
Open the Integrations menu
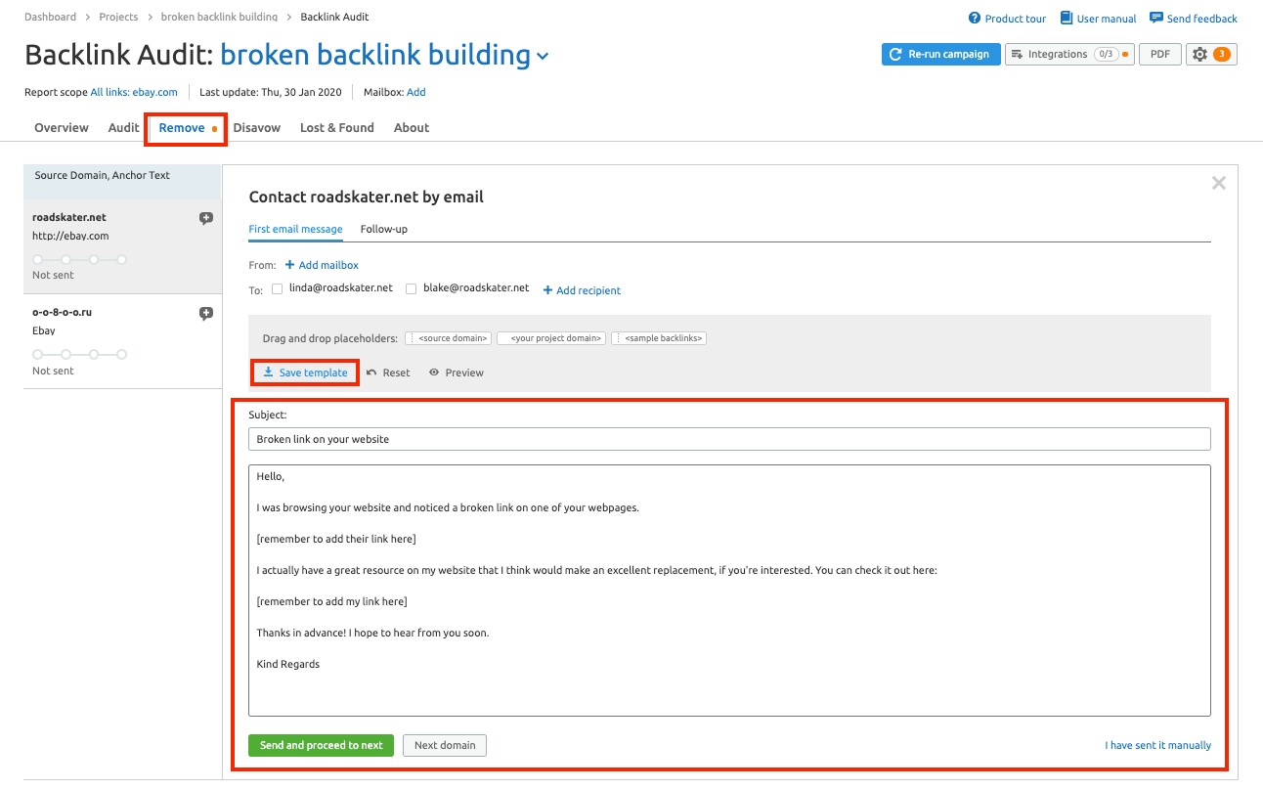[1069, 55]
